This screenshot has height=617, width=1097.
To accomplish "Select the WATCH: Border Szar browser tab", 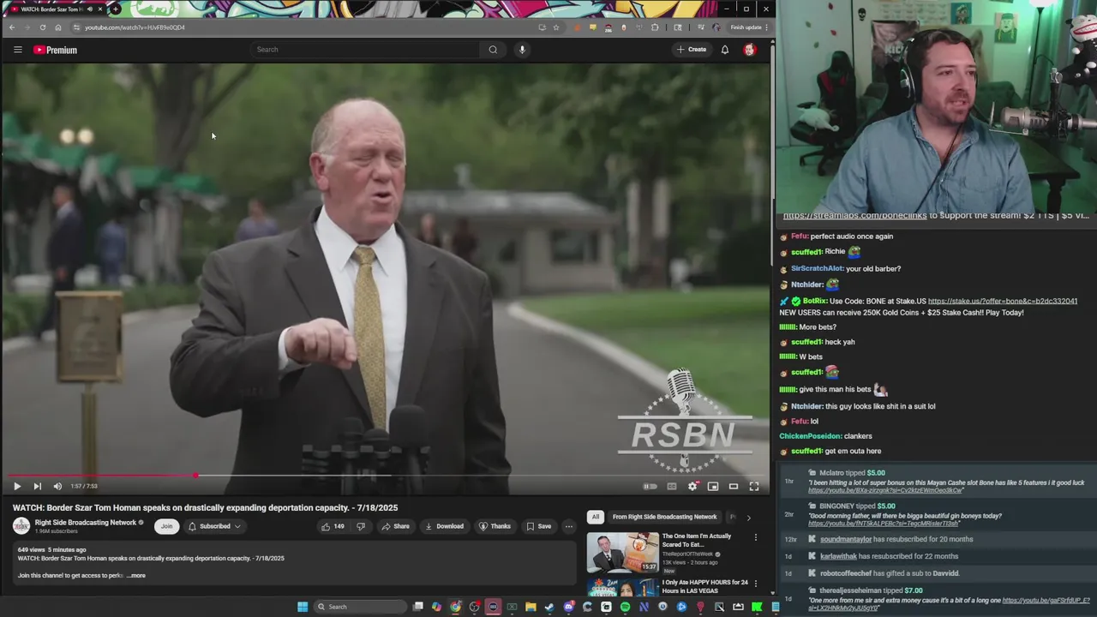I will 56,9.
